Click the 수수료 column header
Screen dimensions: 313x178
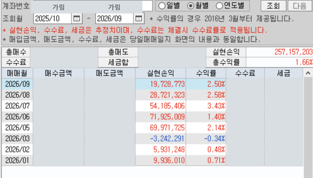tap(245, 73)
